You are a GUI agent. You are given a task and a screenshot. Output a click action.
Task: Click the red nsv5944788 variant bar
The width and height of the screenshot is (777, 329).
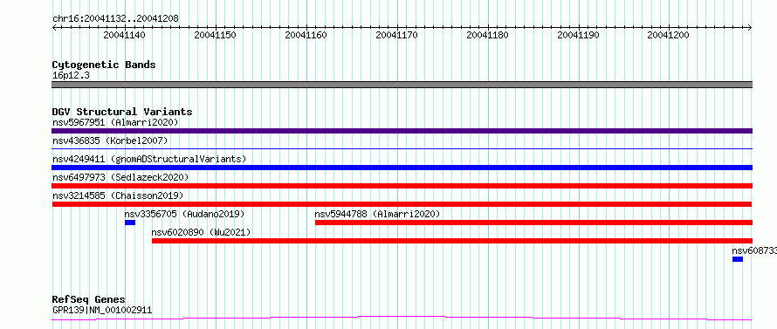pos(533,223)
